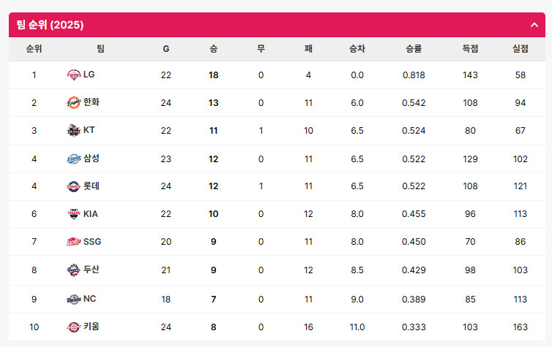Open the 한화 team name link
Screen dimensions: 552x347
[x=92, y=102]
